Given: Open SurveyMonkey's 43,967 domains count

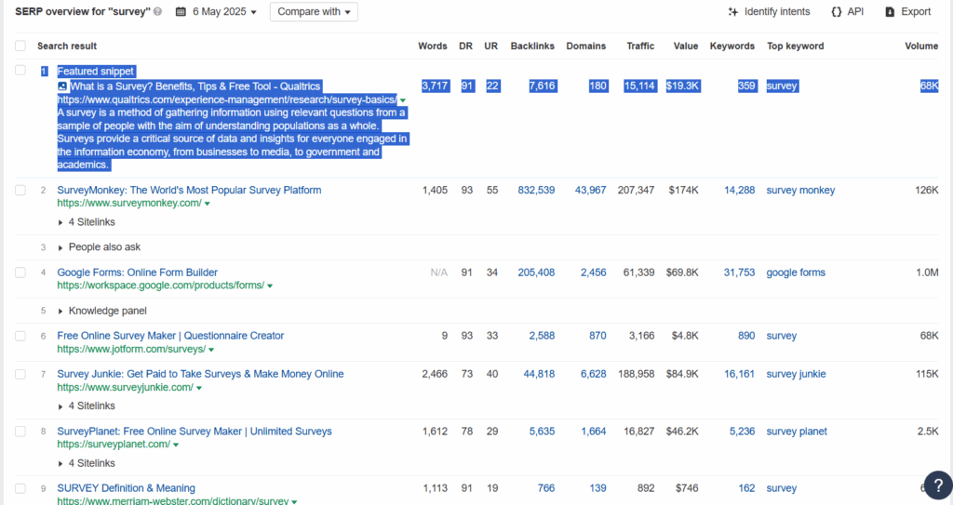Looking at the screenshot, I should pos(590,191).
